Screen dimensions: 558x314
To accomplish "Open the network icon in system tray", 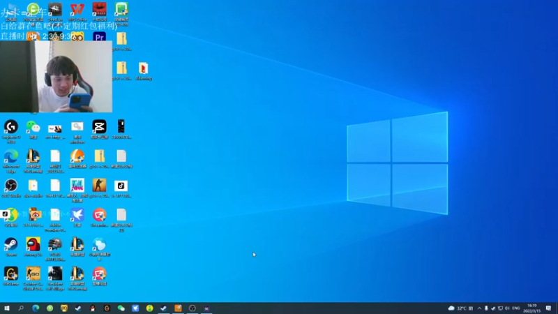I will [500, 308].
